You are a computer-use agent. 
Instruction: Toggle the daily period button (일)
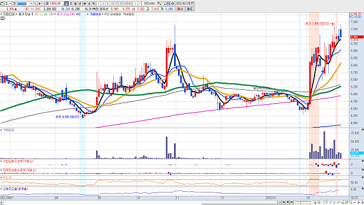coord(67,4)
